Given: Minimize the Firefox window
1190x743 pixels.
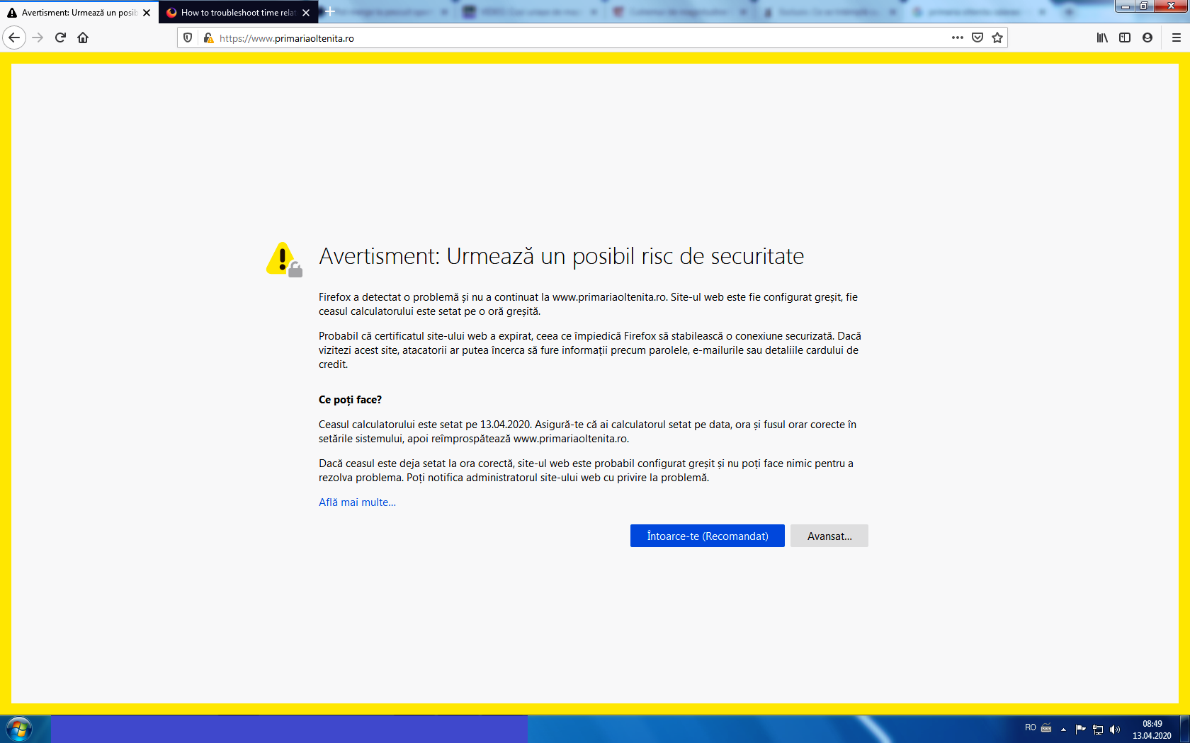Looking at the screenshot, I should pyautogui.click(x=1125, y=6).
